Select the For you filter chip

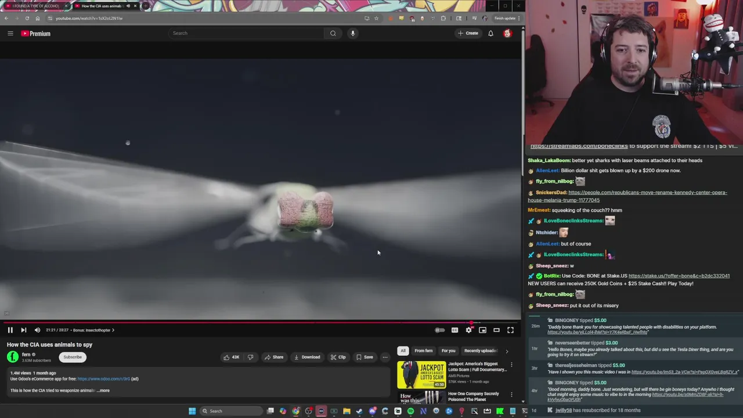[x=448, y=351]
